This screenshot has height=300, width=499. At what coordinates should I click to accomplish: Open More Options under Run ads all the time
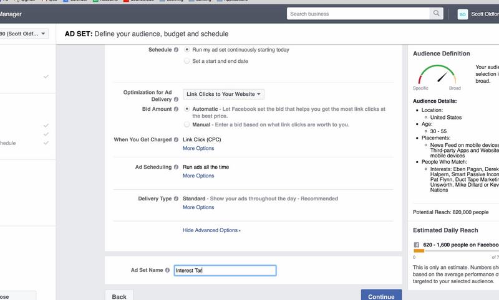click(x=198, y=176)
